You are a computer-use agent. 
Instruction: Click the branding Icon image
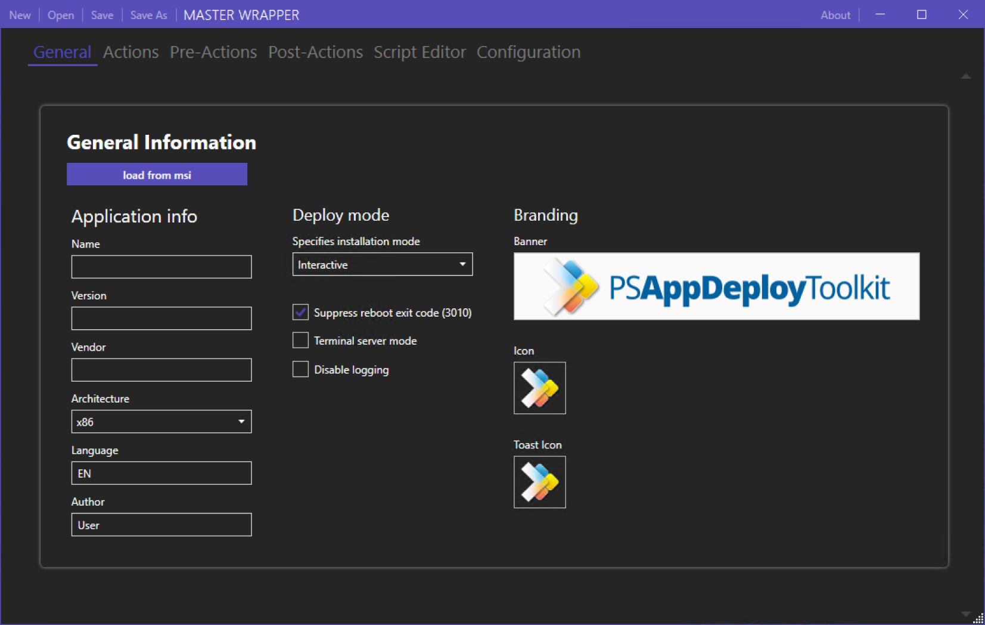pyautogui.click(x=539, y=388)
